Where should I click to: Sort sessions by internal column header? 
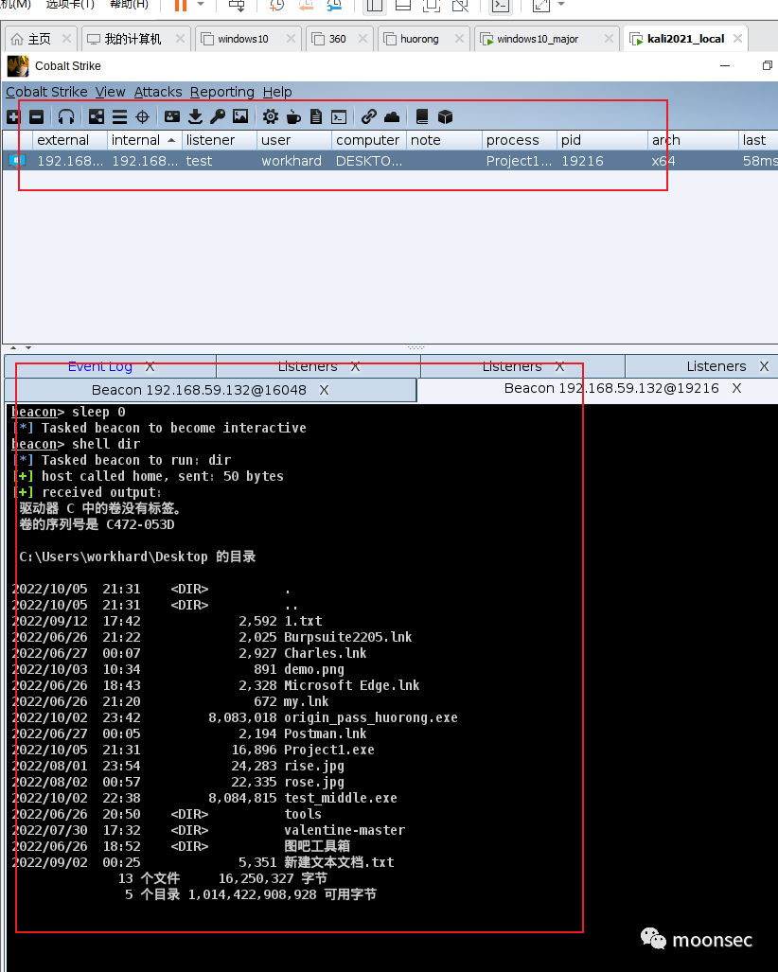pyautogui.click(x=145, y=140)
